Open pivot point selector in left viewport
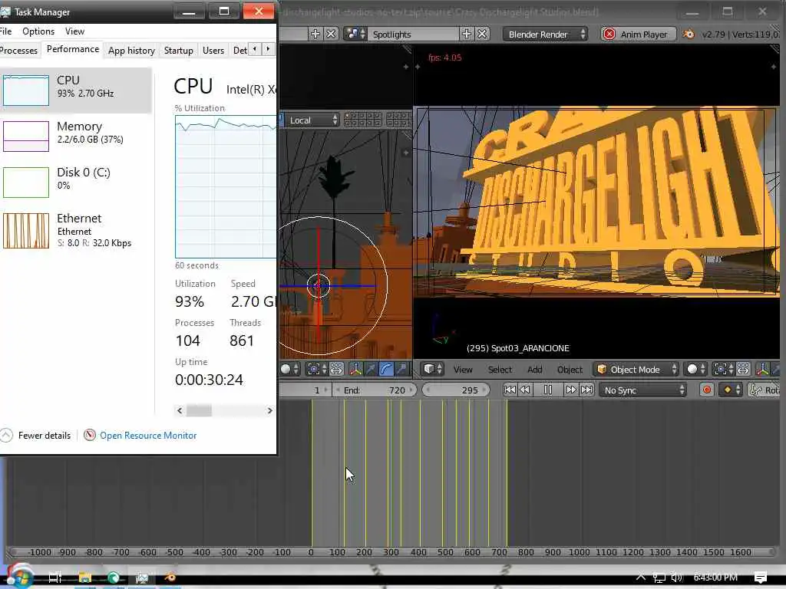The height and width of the screenshot is (589, 786). point(317,370)
